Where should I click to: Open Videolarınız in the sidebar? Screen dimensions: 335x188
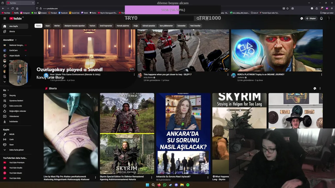click(15, 116)
